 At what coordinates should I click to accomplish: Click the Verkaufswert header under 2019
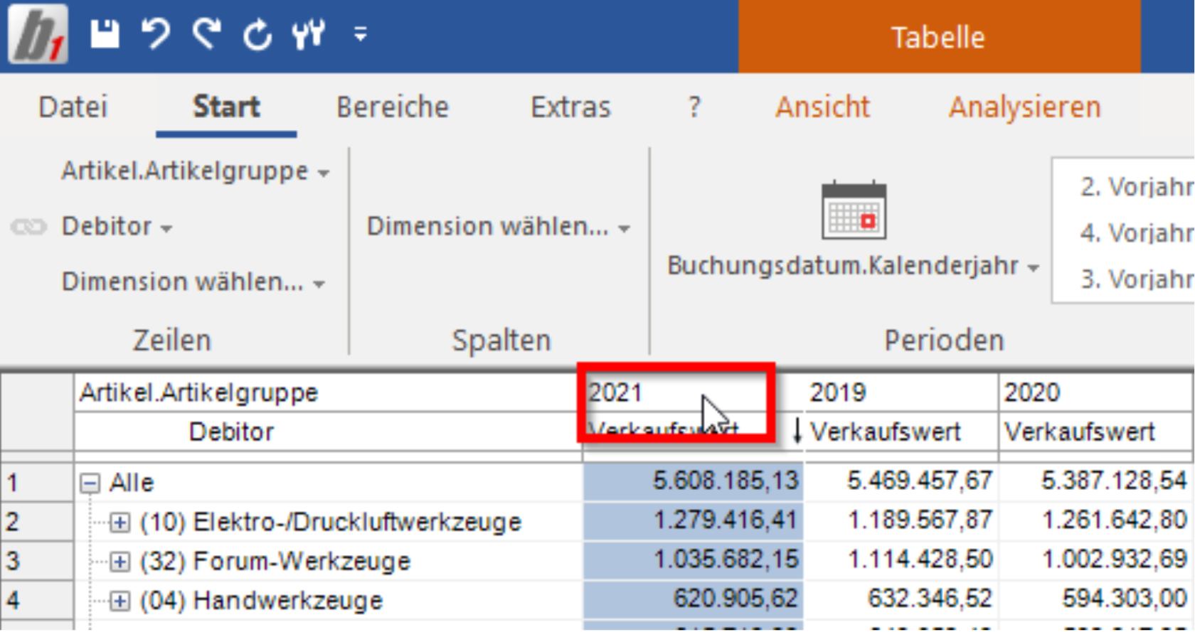pyautogui.click(x=901, y=432)
